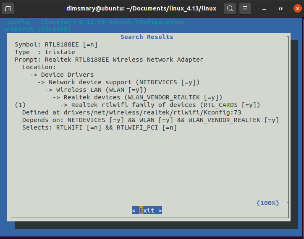Click the 'Depends on:' line
304x239 pixels.
[x=150, y=120]
